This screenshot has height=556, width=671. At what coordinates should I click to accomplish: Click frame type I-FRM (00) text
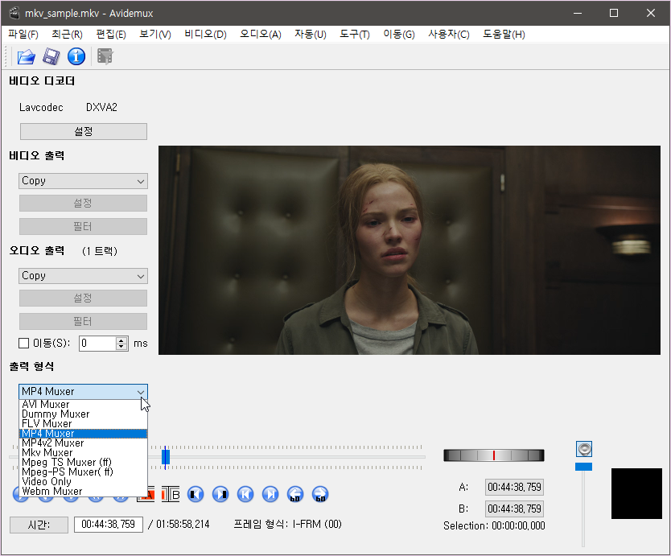point(317,525)
